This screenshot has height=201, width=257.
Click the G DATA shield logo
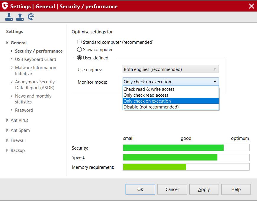pyautogui.click(x=5, y=6)
